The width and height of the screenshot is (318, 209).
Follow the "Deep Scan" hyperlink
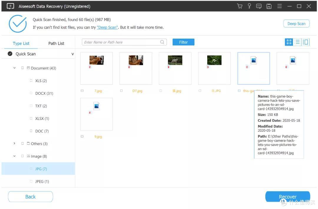point(107,27)
